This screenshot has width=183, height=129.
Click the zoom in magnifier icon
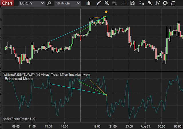[x=107, y=3]
